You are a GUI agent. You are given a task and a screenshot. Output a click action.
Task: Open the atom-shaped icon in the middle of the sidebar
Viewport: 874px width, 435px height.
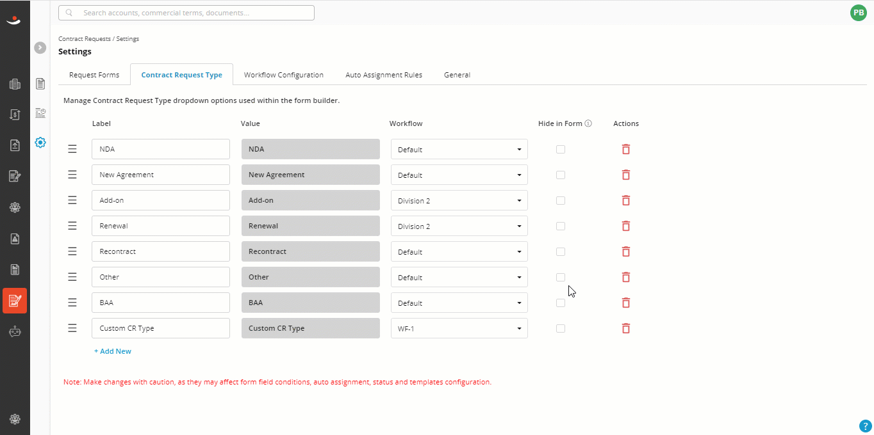15,207
